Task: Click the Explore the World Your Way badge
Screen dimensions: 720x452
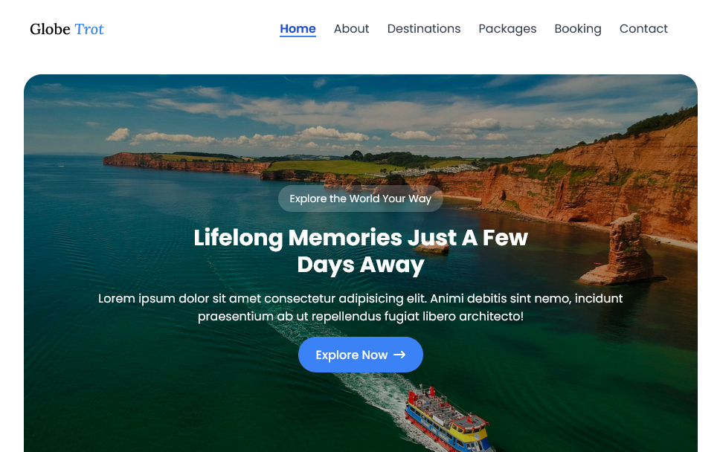Action: pyautogui.click(x=361, y=198)
